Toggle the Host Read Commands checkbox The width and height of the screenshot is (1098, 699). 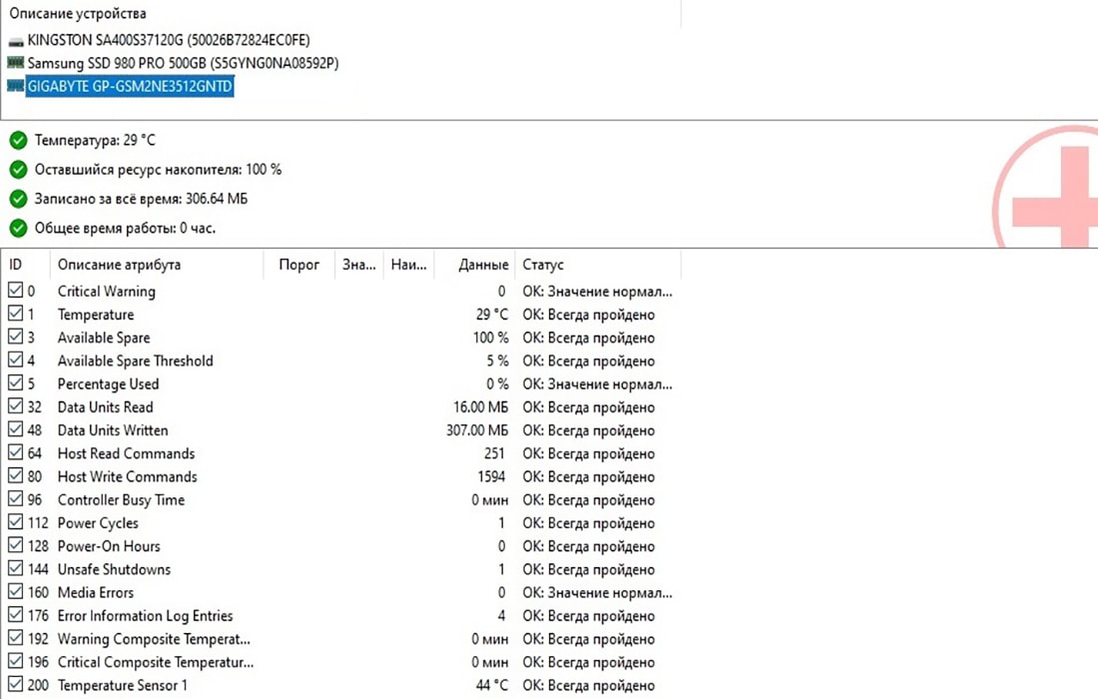(x=15, y=451)
